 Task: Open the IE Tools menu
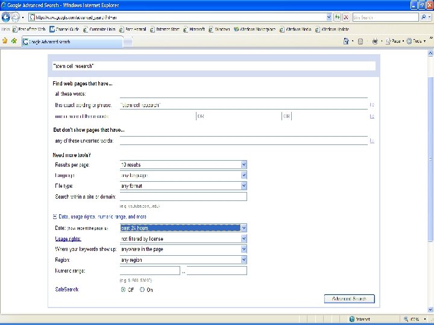coord(417,41)
